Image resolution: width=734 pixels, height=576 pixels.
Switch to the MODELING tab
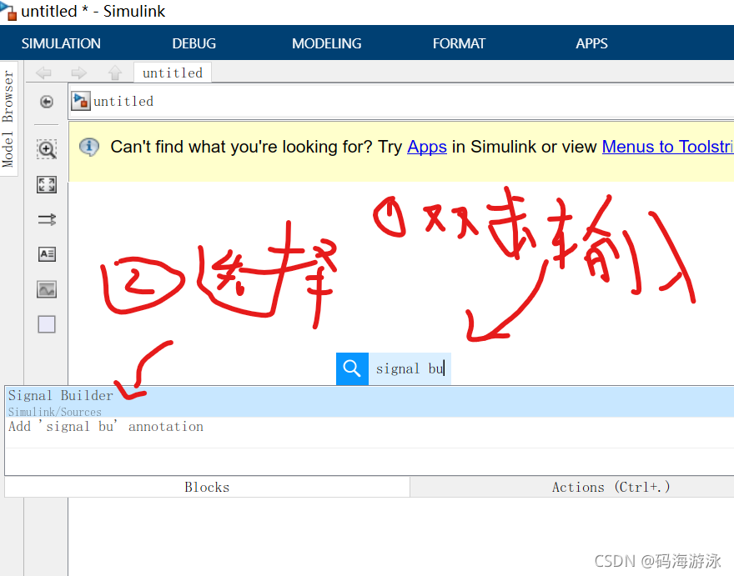tap(326, 43)
